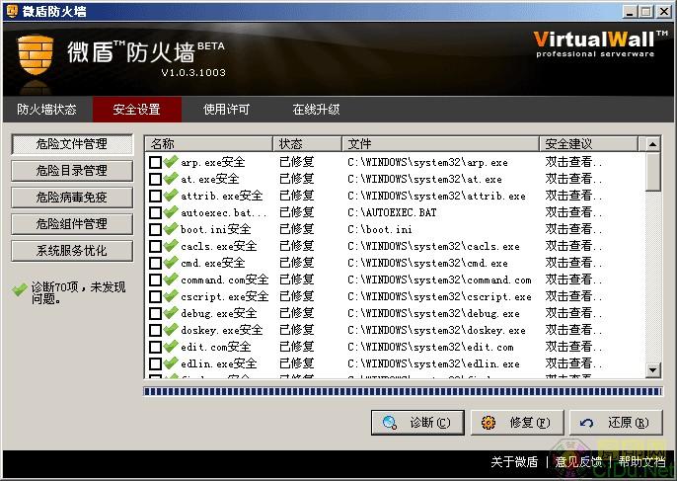This screenshot has height=481, width=677.
Task: Select the edlin.exe安全 name cell
Action: click(218, 363)
